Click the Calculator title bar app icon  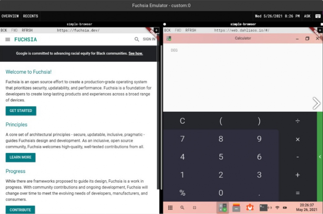point(169,39)
